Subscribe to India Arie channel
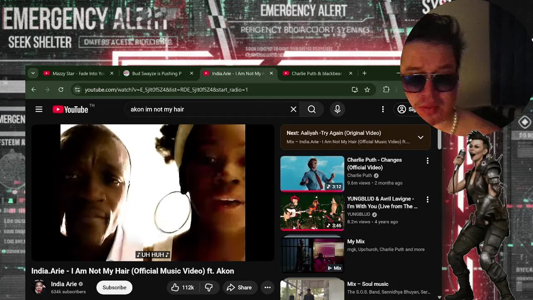 click(x=115, y=287)
